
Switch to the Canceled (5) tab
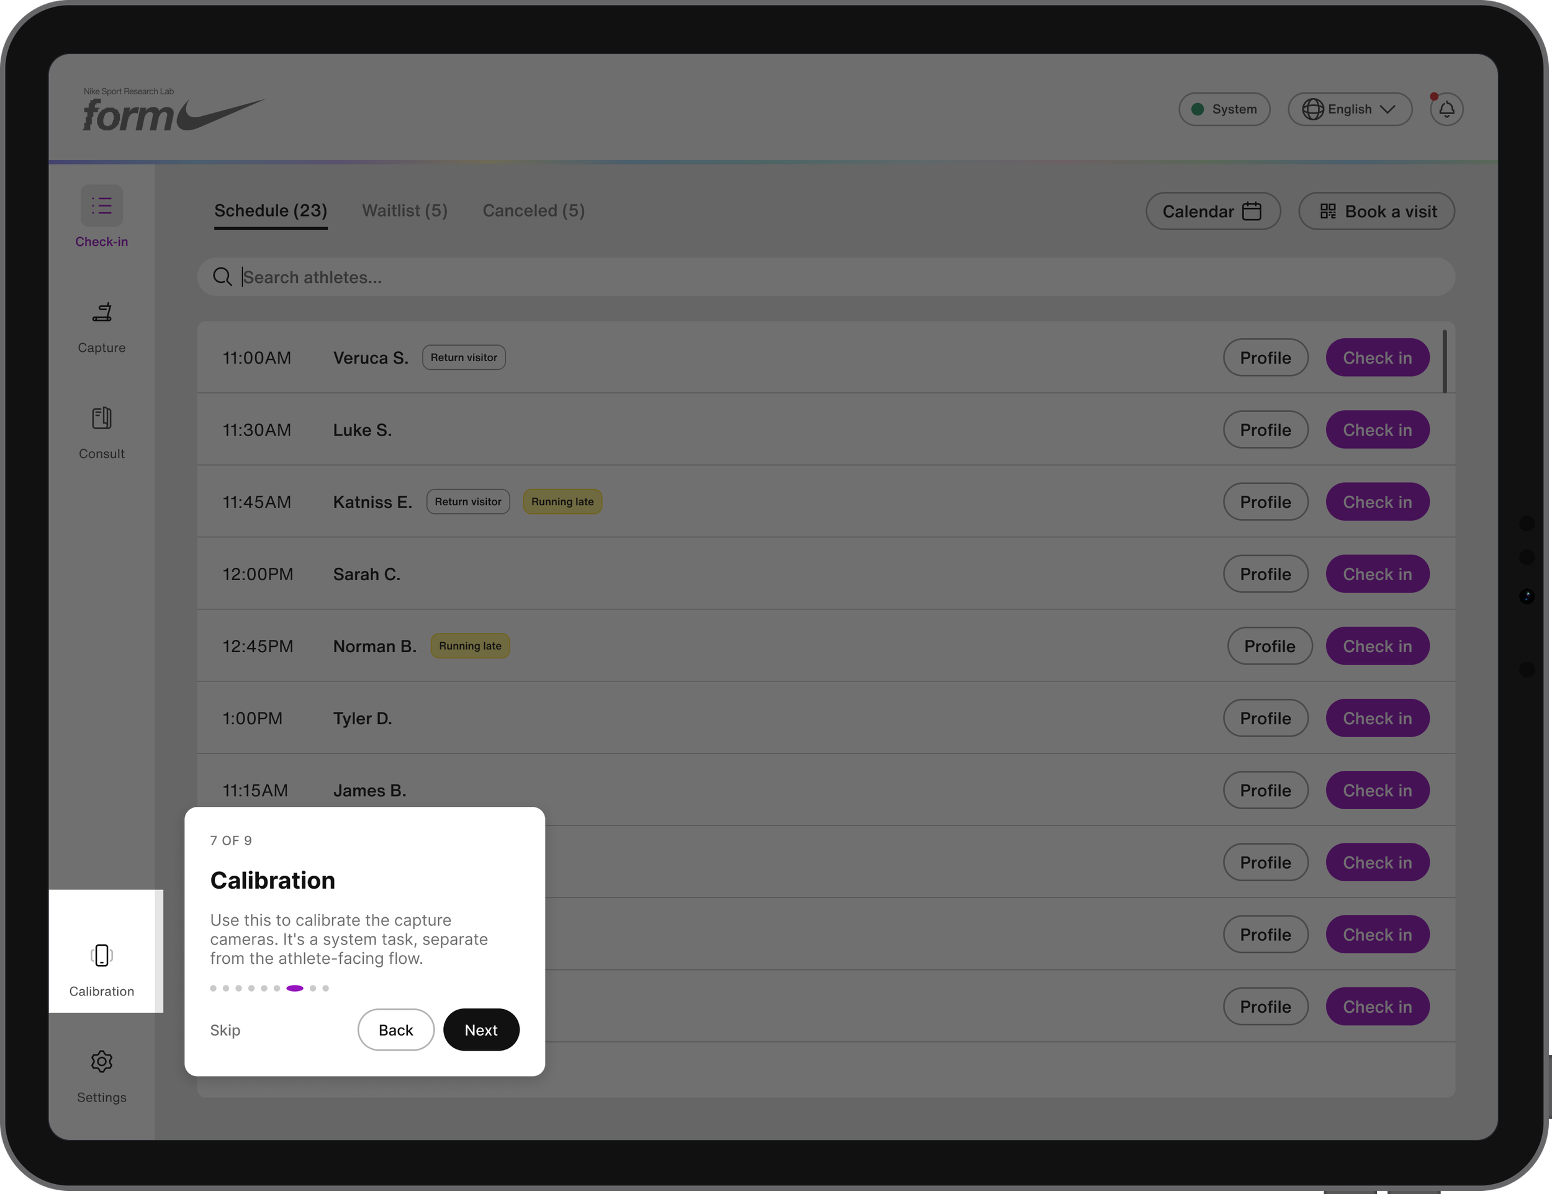pyautogui.click(x=534, y=211)
